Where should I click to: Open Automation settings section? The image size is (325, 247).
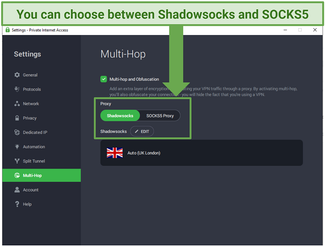click(x=42, y=147)
